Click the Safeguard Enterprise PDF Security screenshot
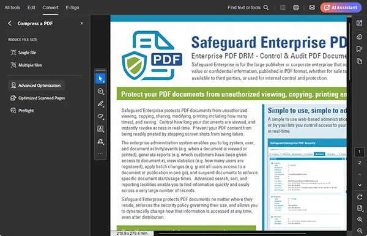Image resolution: width=367 pixels, height=236 pixels. click(307, 184)
